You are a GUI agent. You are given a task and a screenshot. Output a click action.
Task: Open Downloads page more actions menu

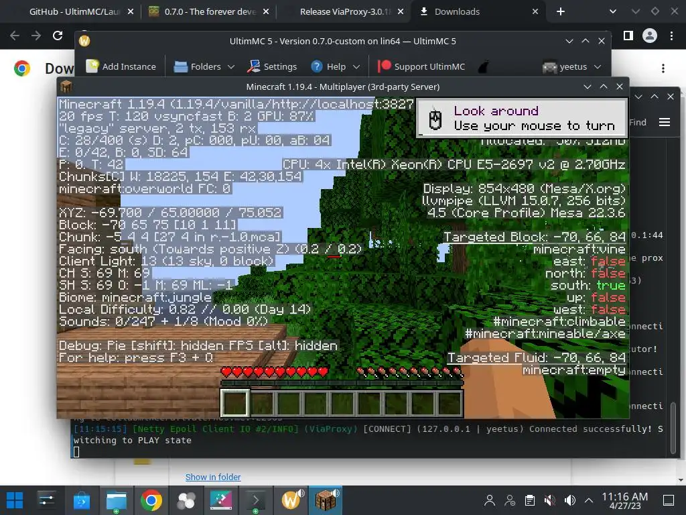pos(663,68)
